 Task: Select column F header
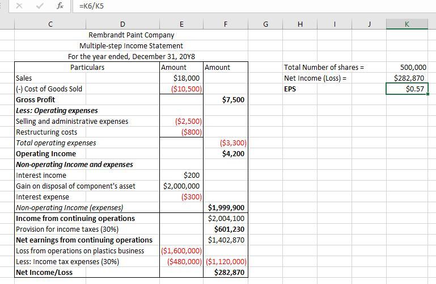[226, 24]
